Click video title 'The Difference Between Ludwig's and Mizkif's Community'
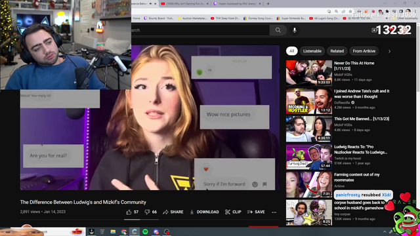Image resolution: width=420 pixels, height=236 pixels. pyautogui.click(x=83, y=202)
